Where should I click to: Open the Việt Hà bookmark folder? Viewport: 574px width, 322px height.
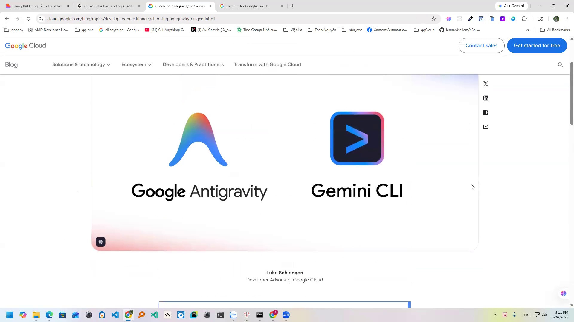pos(293,30)
